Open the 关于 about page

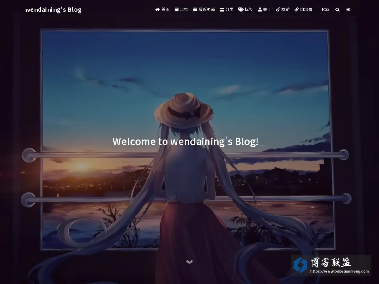click(264, 9)
